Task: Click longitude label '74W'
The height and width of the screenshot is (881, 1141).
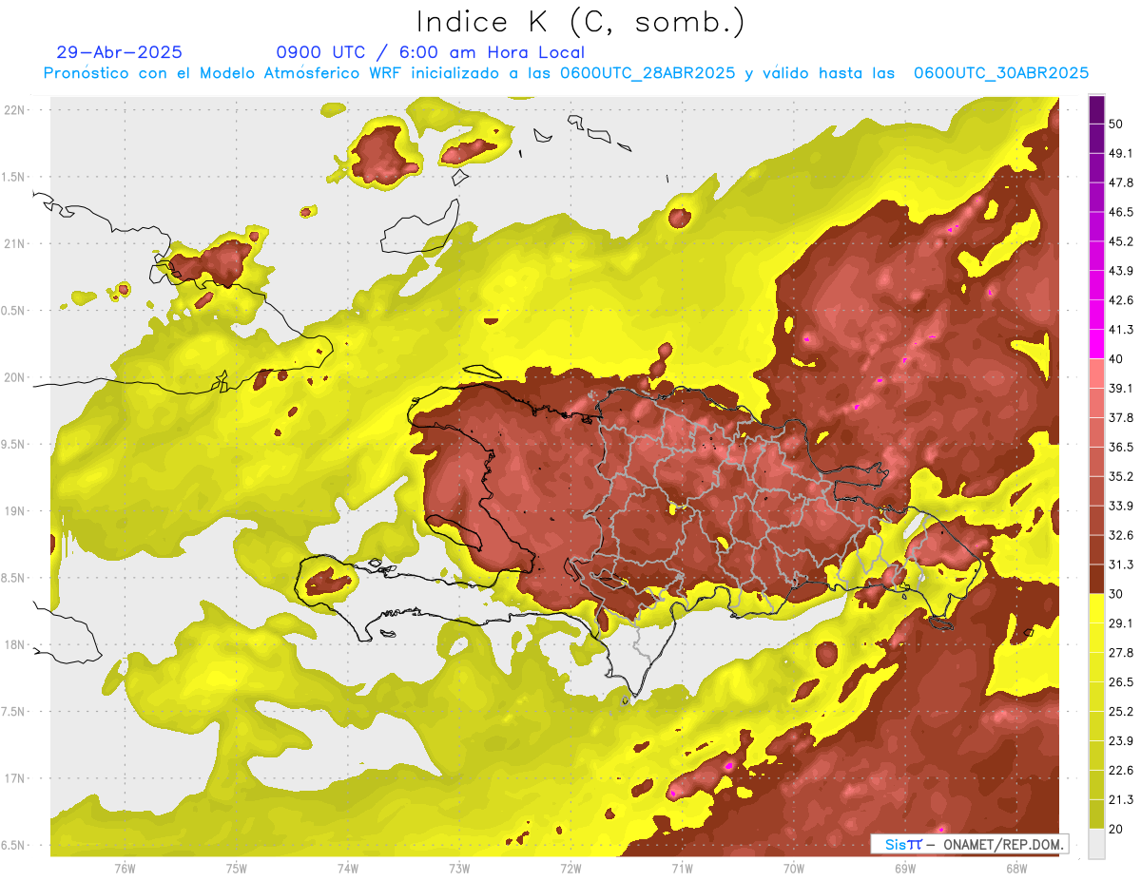Action: point(348,869)
